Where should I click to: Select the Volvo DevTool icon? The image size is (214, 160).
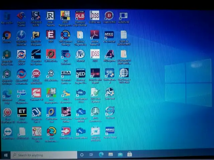point(110,111)
